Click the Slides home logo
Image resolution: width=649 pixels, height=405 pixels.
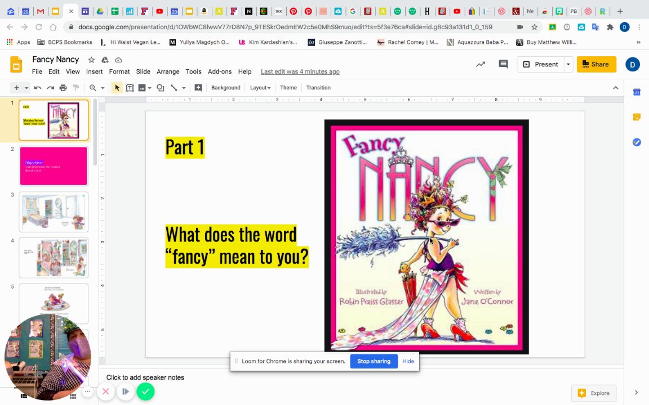16,65
